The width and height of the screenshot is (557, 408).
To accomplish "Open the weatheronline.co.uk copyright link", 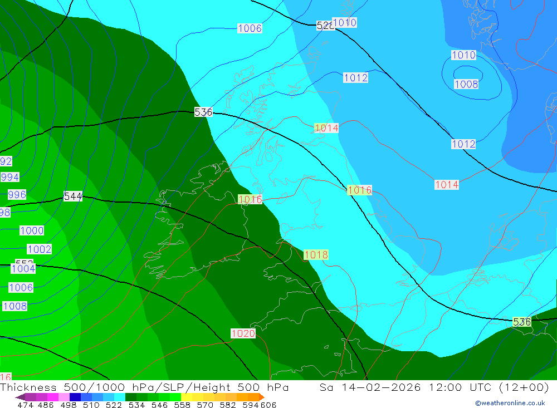I will [510, 403].
